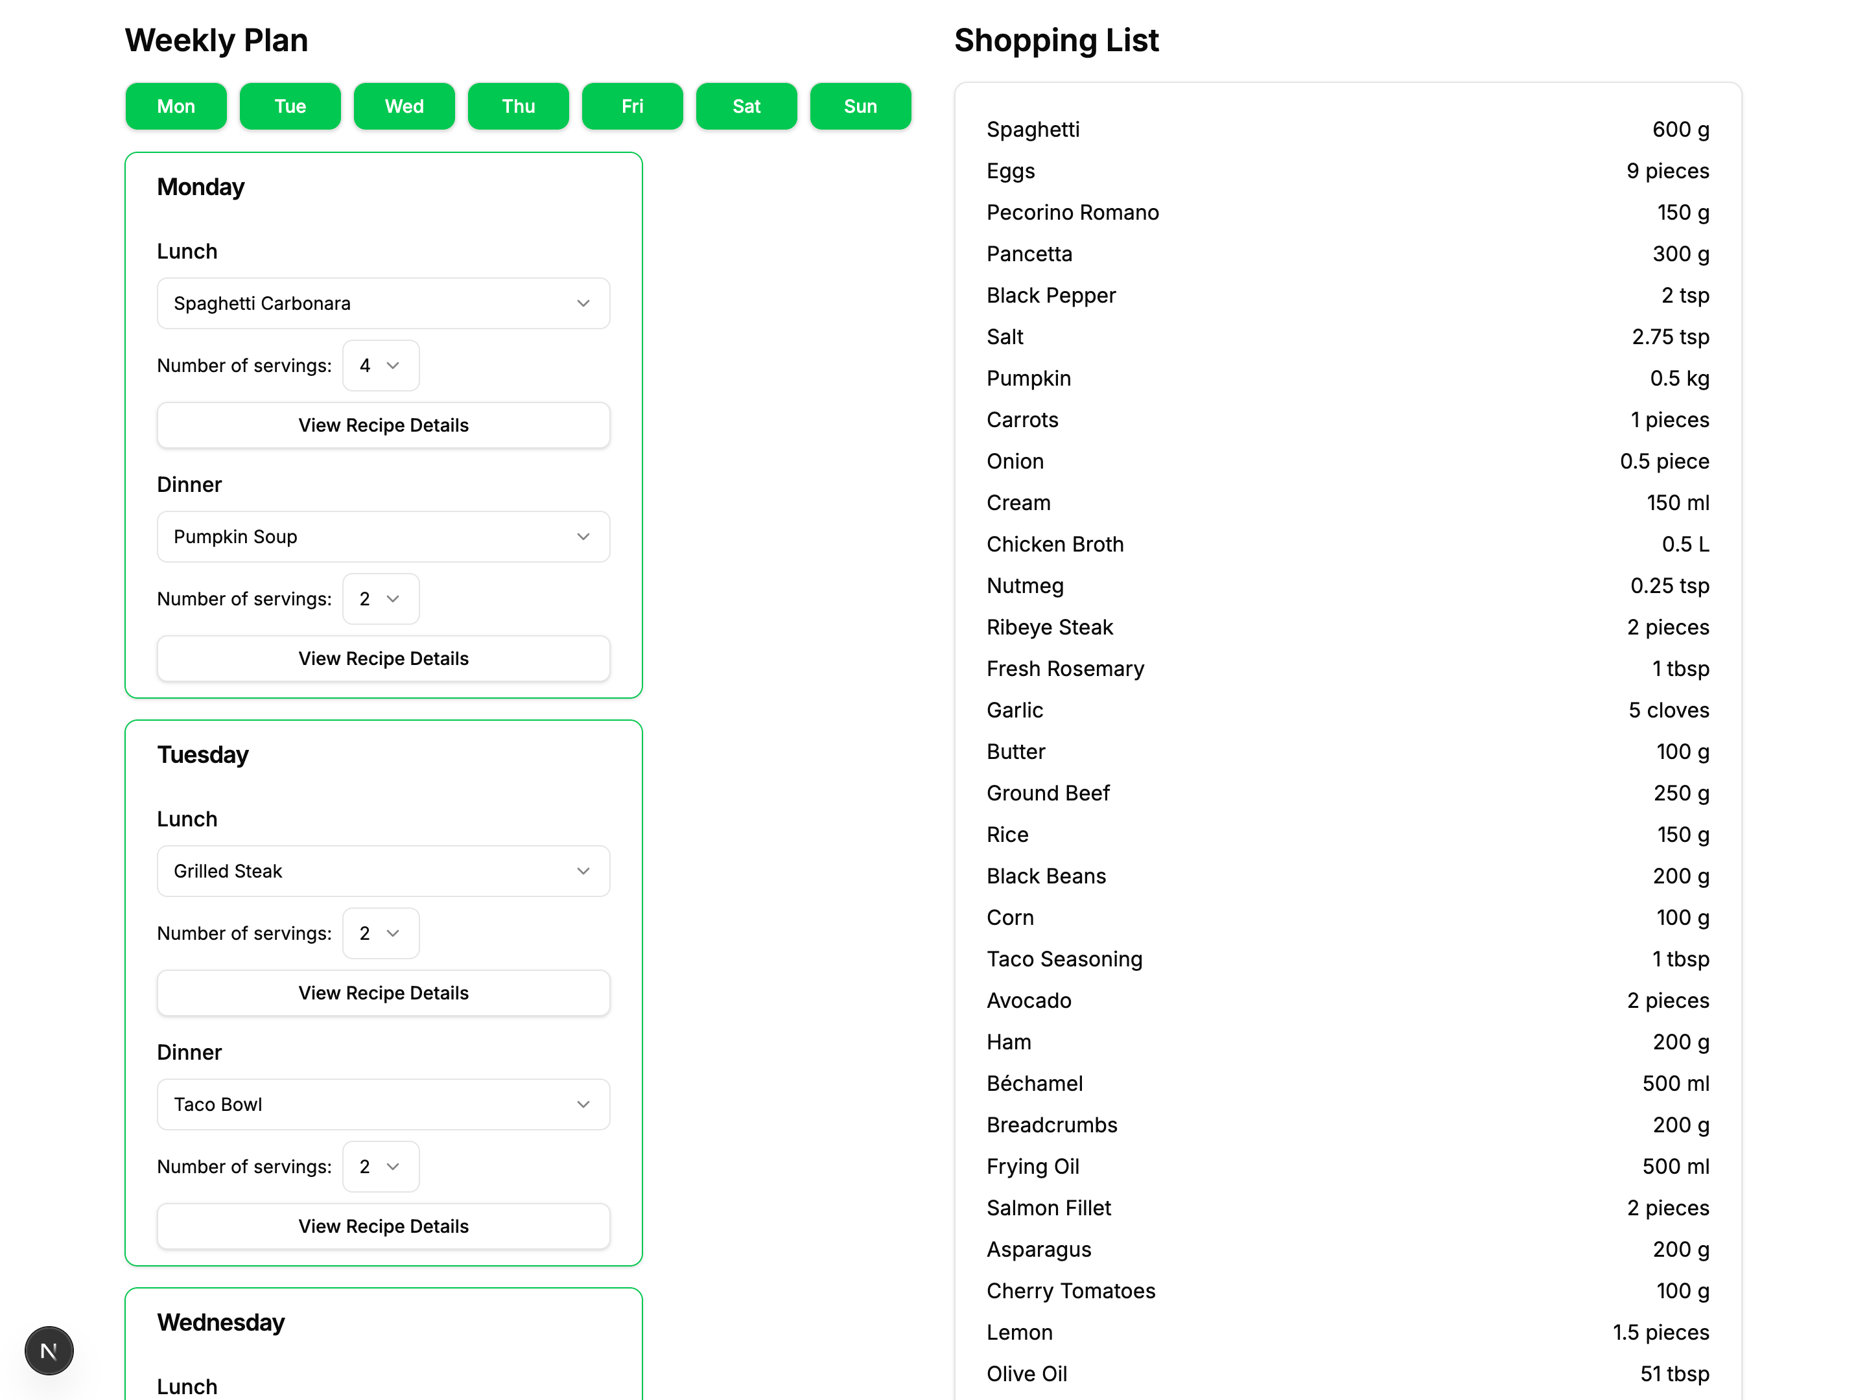Open Tuesday dinner servings dropdown
1867x1400 pixels.
point(381,1167)
